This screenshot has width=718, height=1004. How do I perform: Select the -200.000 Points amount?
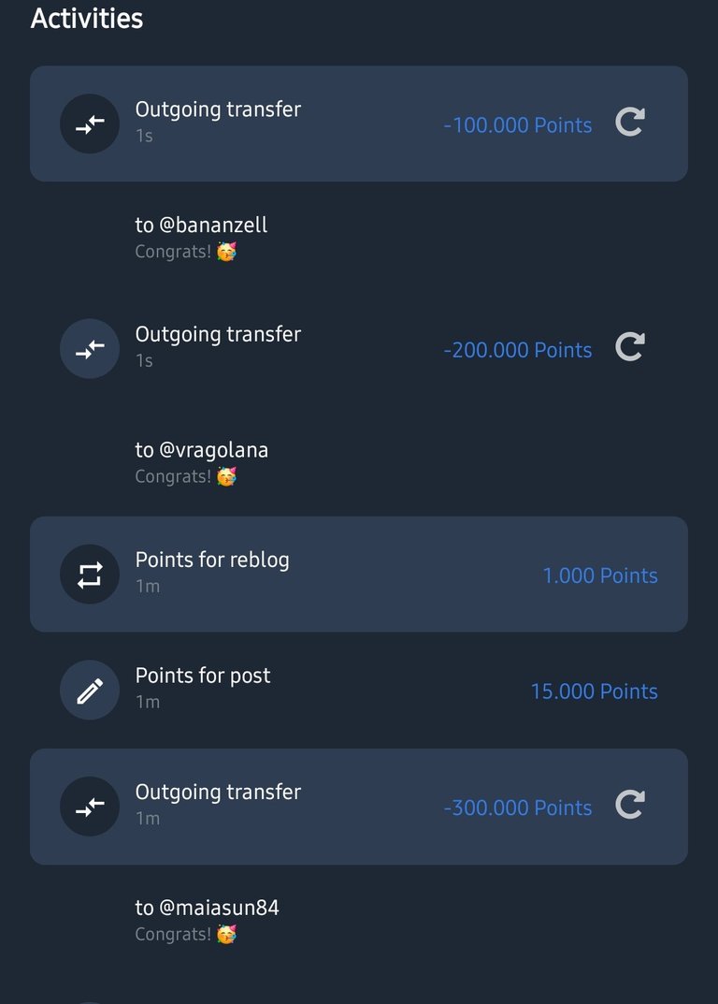click(x=518, y=350)
